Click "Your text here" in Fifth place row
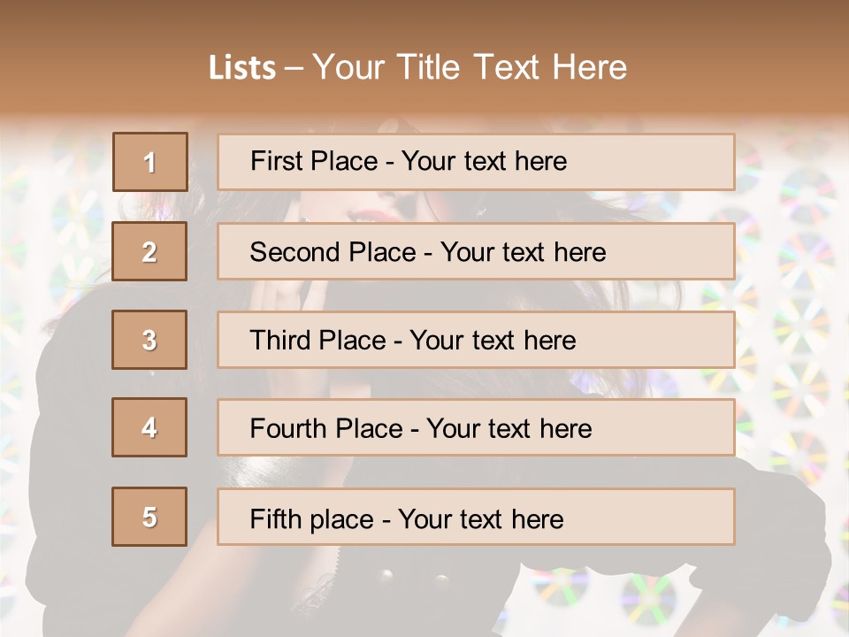This screenshot has width=849, height=637. click(x=481, y=518)
